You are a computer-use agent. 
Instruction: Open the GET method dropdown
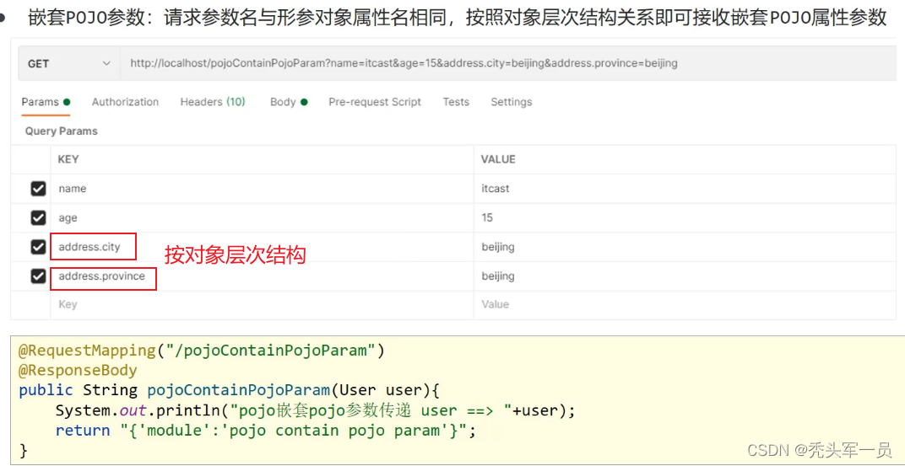point(68,64)
